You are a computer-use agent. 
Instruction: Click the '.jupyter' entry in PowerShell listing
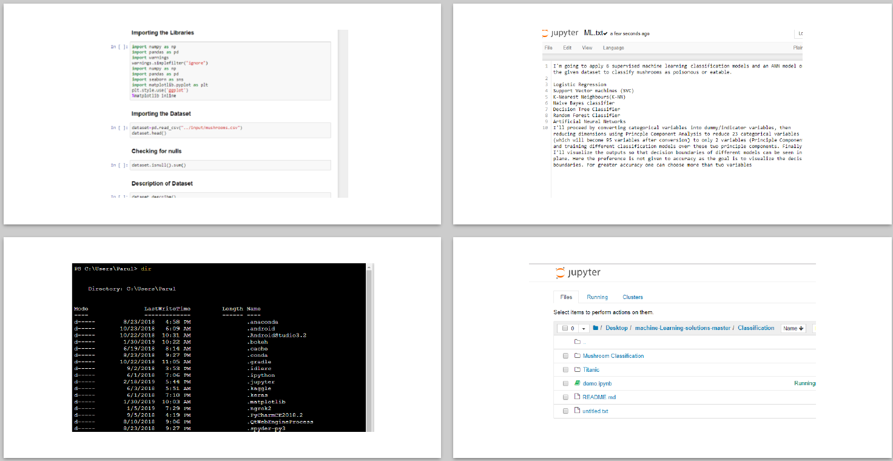pos(261,382)
